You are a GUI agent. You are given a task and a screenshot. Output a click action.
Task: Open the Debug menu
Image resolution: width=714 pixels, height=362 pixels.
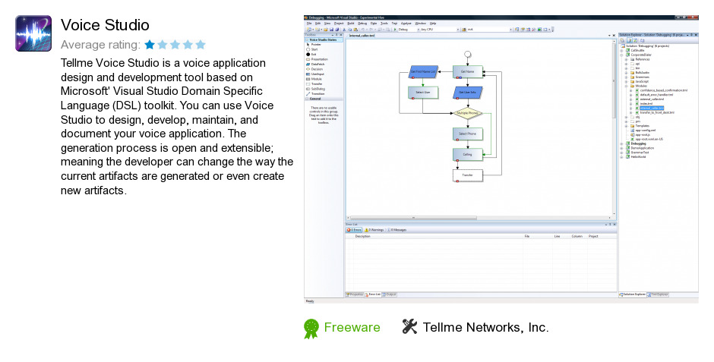coord(362,24)
